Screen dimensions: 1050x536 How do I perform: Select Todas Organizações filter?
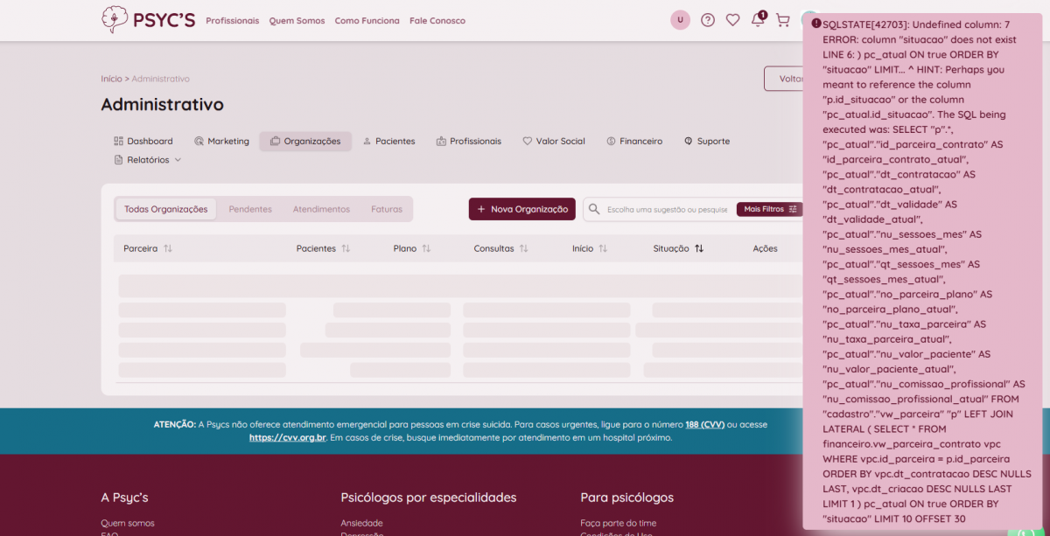point(165,209)
